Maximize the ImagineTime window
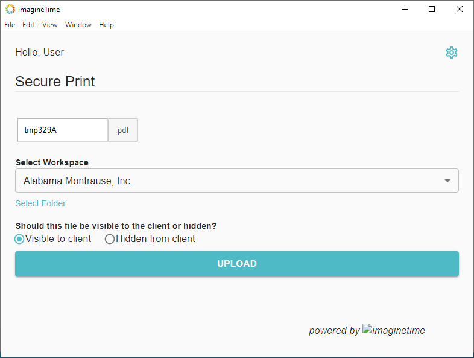The image size is (474, 358). click(x=432, y=9)
